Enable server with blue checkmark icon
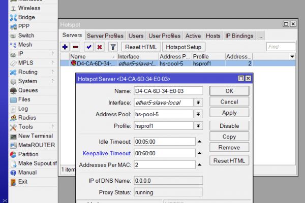The image size is (305, 203). (x=89, y=47)
